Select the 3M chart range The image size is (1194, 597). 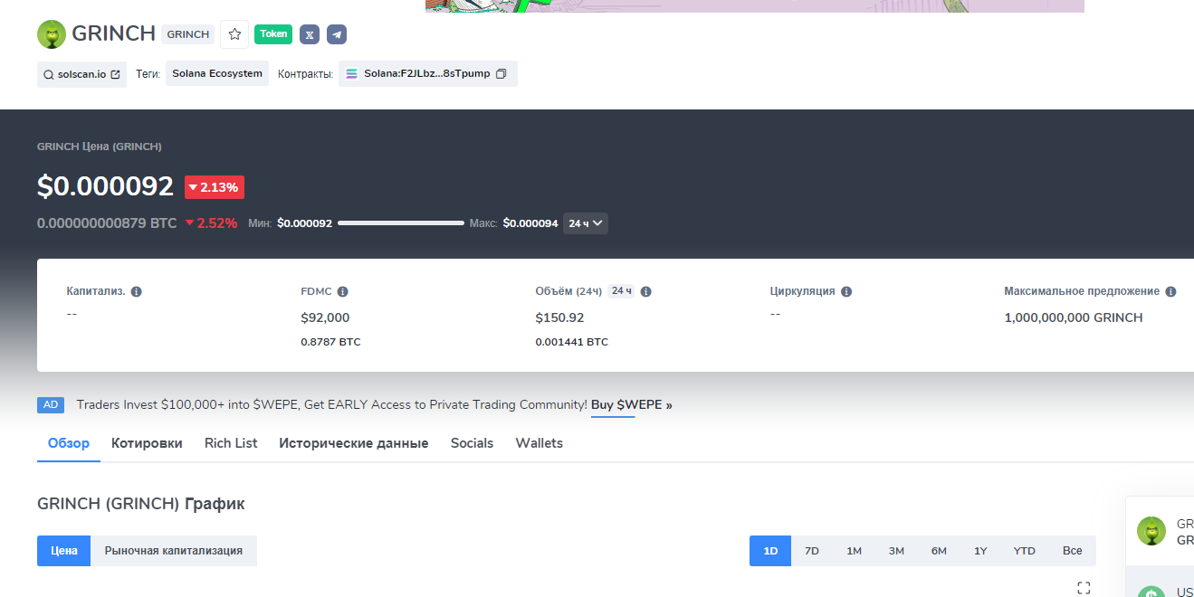click(896, 551)
